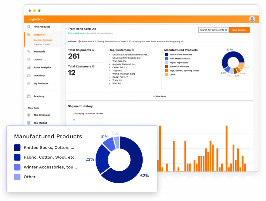This screenshot has width=266, height=201.
Task: Click Illini Asi customer
Action: tap(117, 83)
